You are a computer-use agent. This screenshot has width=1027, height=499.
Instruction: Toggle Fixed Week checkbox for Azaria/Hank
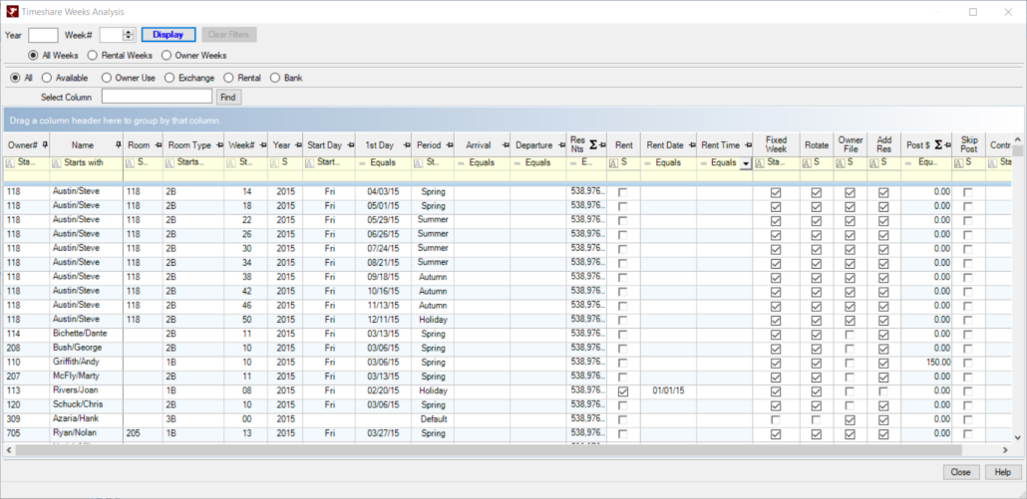click(776, 419)
